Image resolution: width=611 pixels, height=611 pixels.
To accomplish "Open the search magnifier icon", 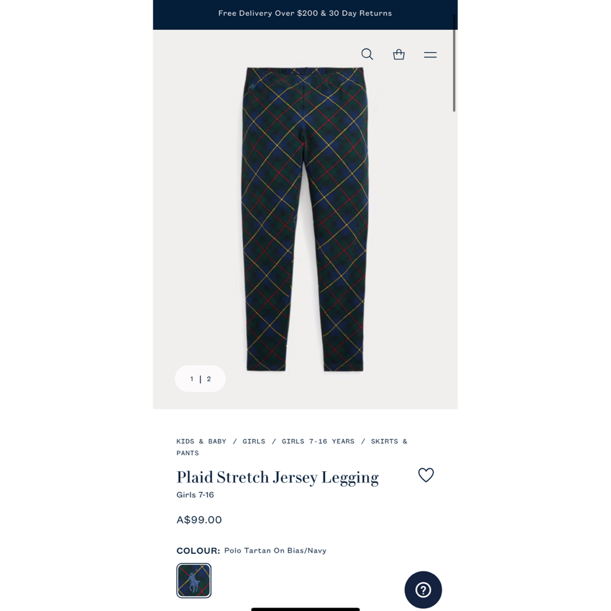I will coord(367,54).
